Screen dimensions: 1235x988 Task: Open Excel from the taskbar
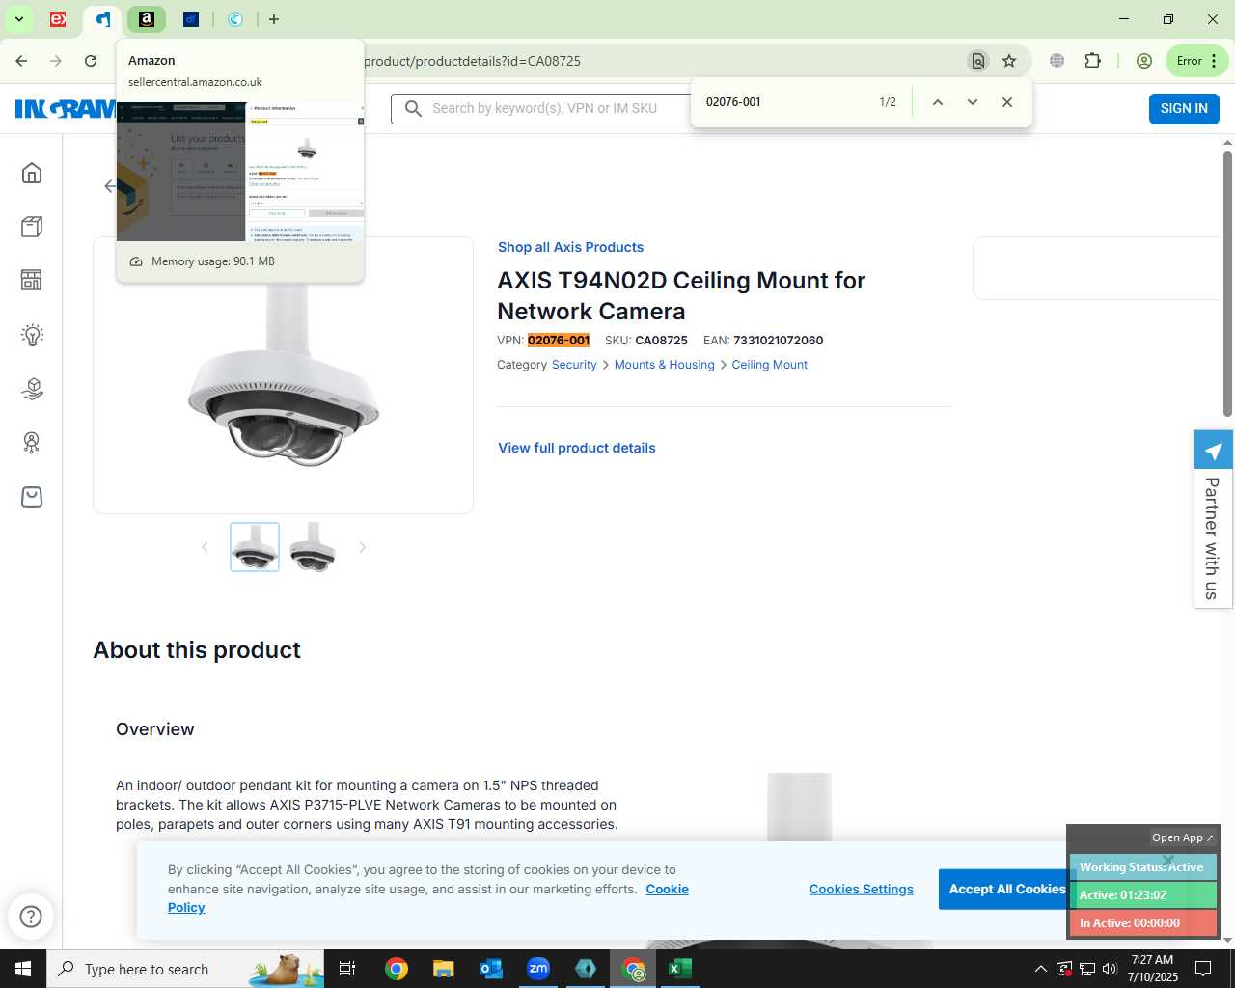pos(680,969)
